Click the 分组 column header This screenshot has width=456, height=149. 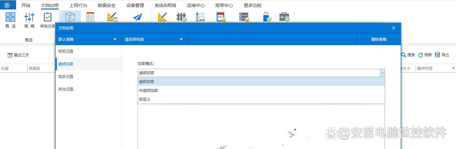pos(14,68)
